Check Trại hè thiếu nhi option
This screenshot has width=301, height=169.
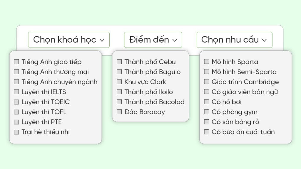16,132
